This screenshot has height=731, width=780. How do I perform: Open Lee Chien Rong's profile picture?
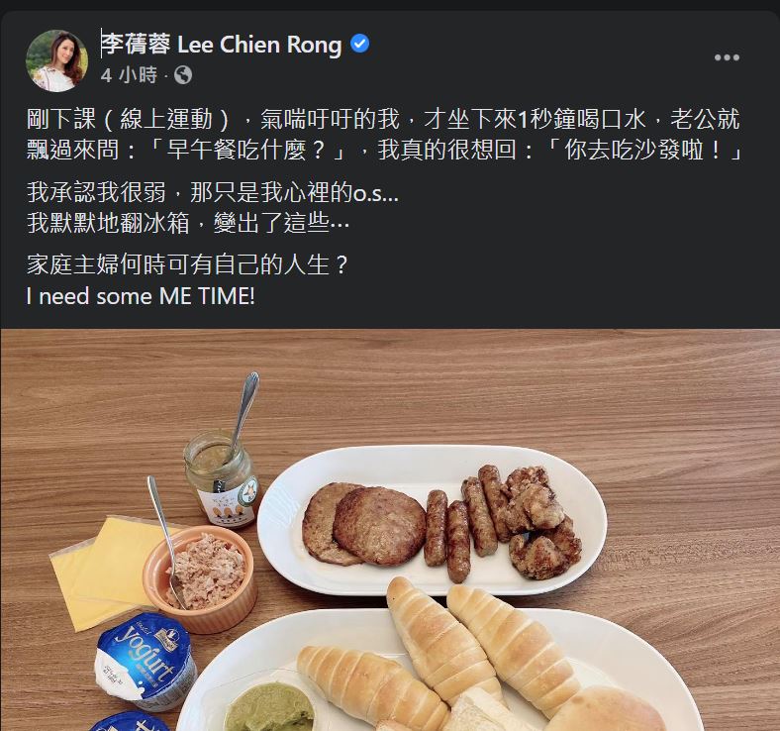coord(56,60)
